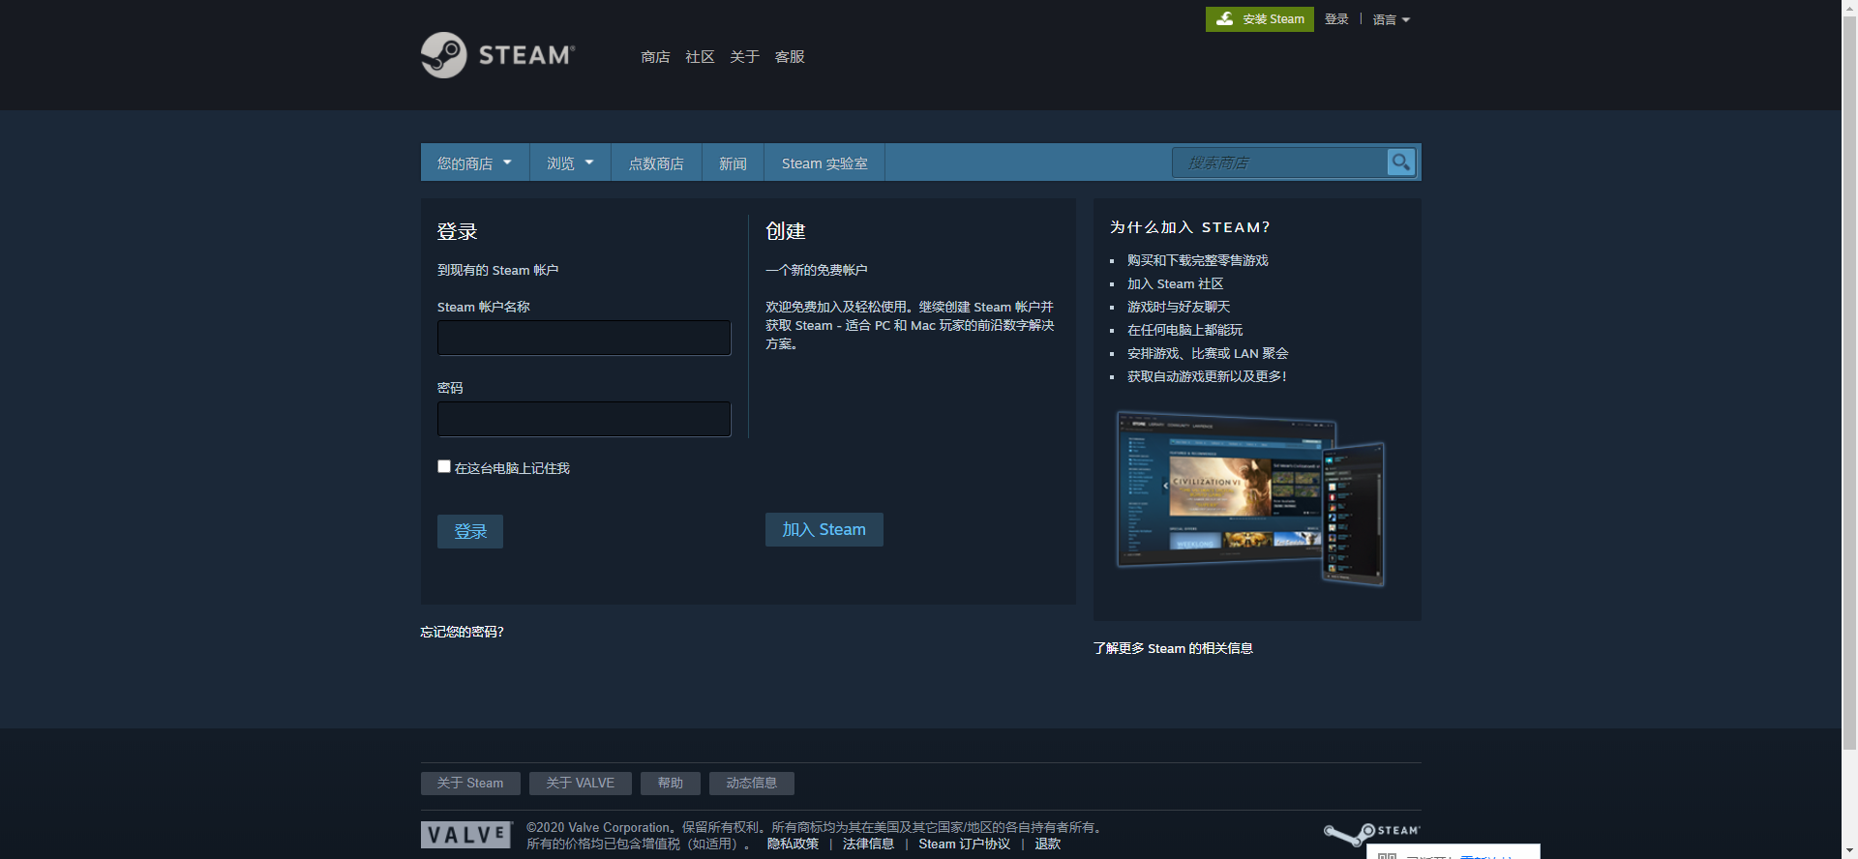
Task: Click the 加入 Steam 社区 list item
Action: point(1176,283)
